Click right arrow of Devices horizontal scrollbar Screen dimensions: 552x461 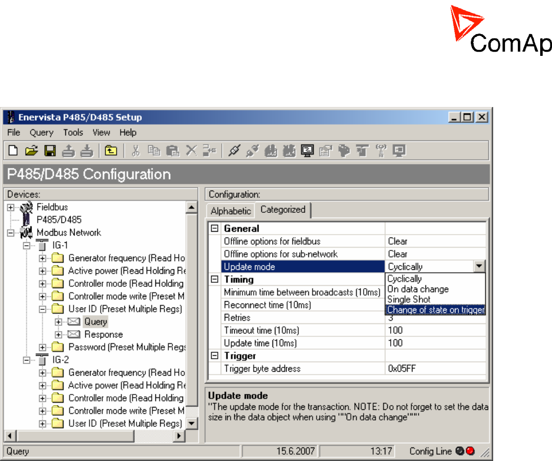point(179,436)
